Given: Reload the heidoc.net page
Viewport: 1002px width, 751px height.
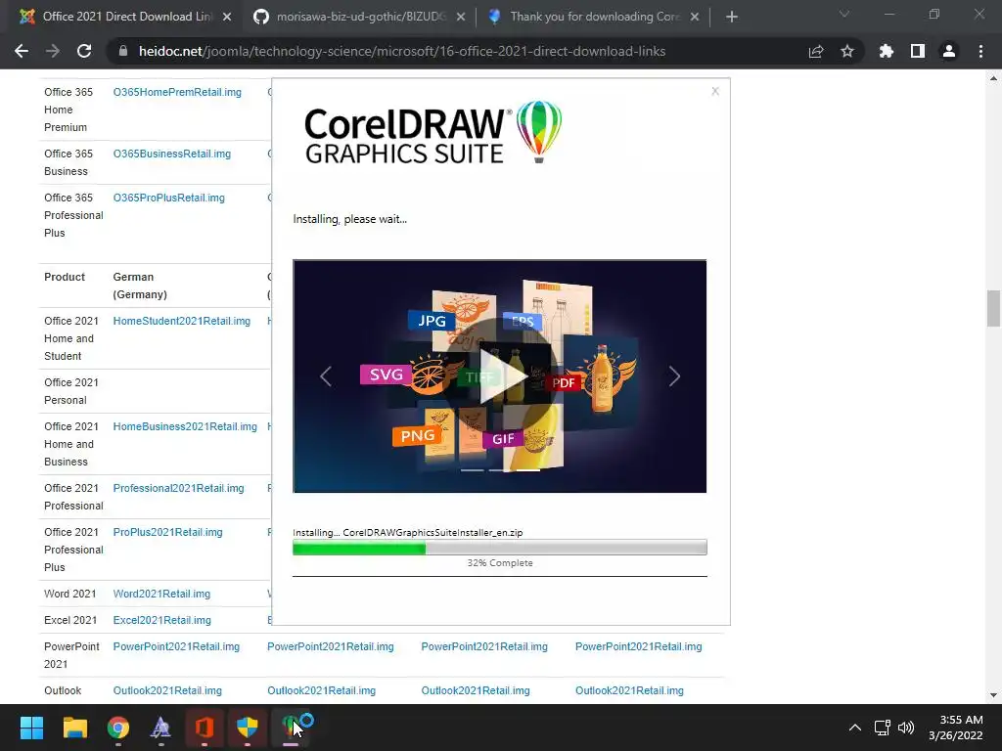Looking at the screenshot, I should point(84,51).
